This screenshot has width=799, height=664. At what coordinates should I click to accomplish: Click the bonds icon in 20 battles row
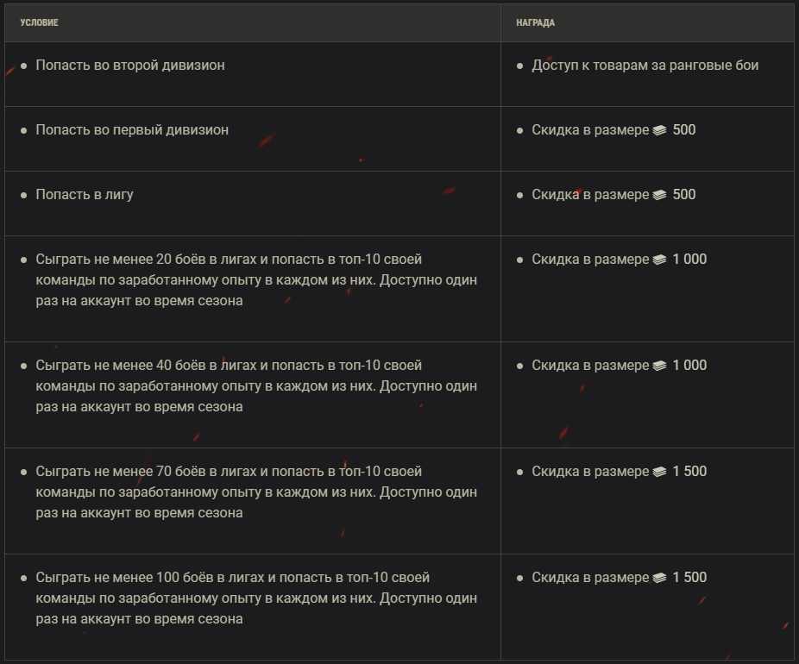659,260
